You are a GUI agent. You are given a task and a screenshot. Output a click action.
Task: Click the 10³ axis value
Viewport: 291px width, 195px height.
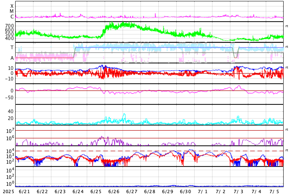(10, 156)
